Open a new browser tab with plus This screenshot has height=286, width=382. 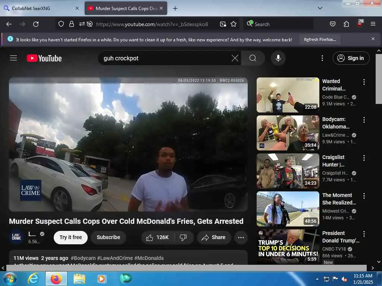click(175, 9)
